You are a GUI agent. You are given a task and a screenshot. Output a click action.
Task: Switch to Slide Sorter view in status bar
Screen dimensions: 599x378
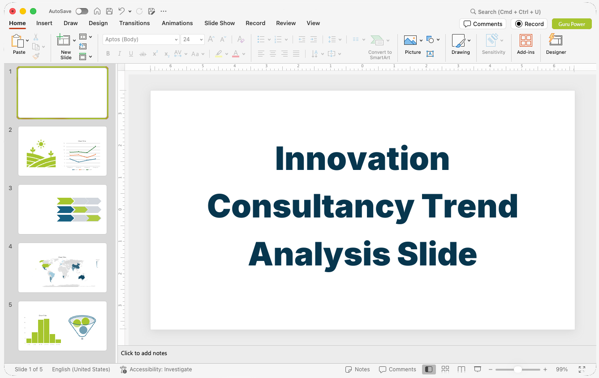[445, 369]
